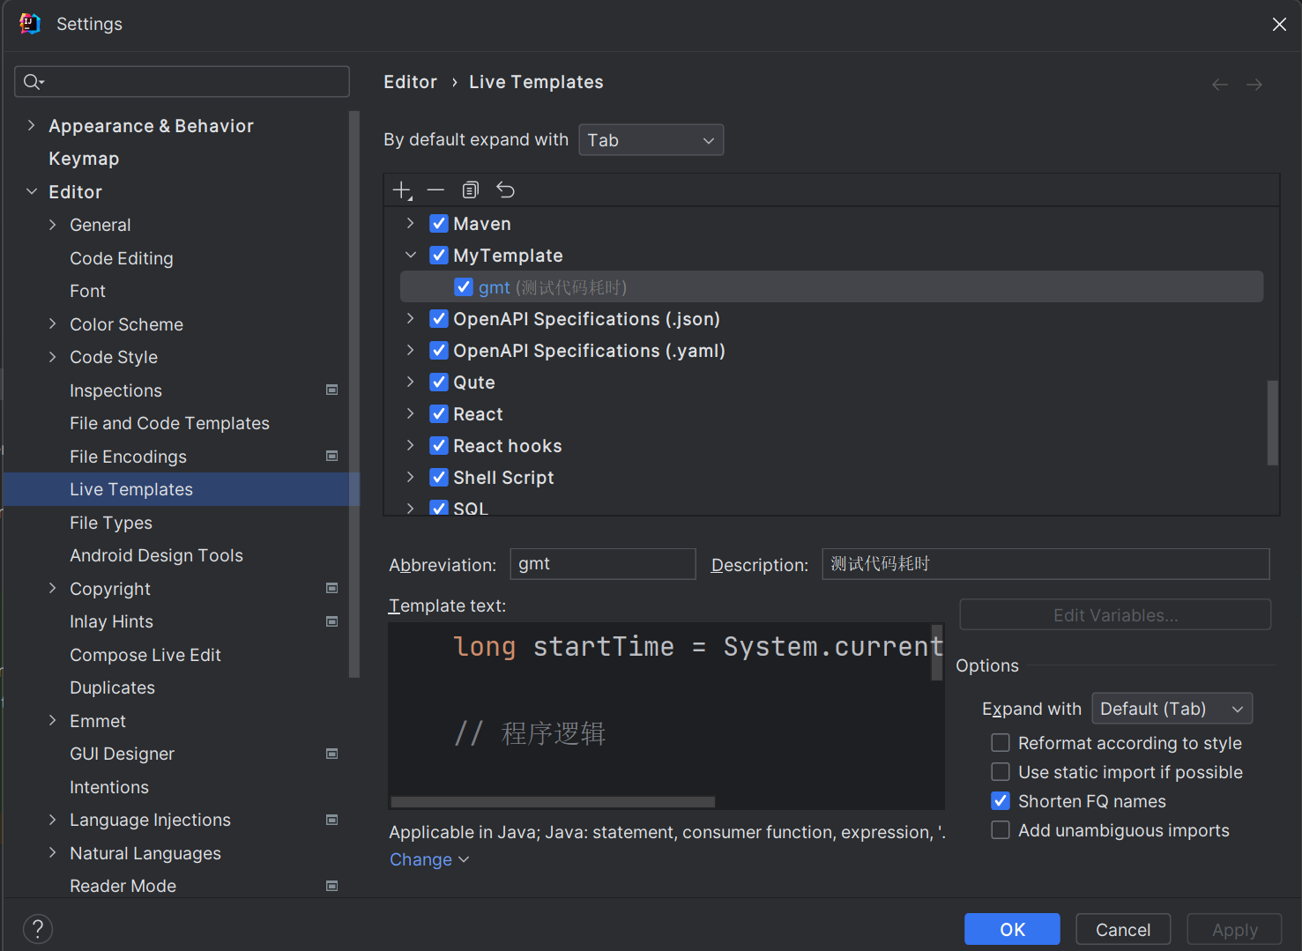This screenshot has height=951, width=1302.
Task: Click the settings search magnifier icon
Action: [x=33, y=82]
